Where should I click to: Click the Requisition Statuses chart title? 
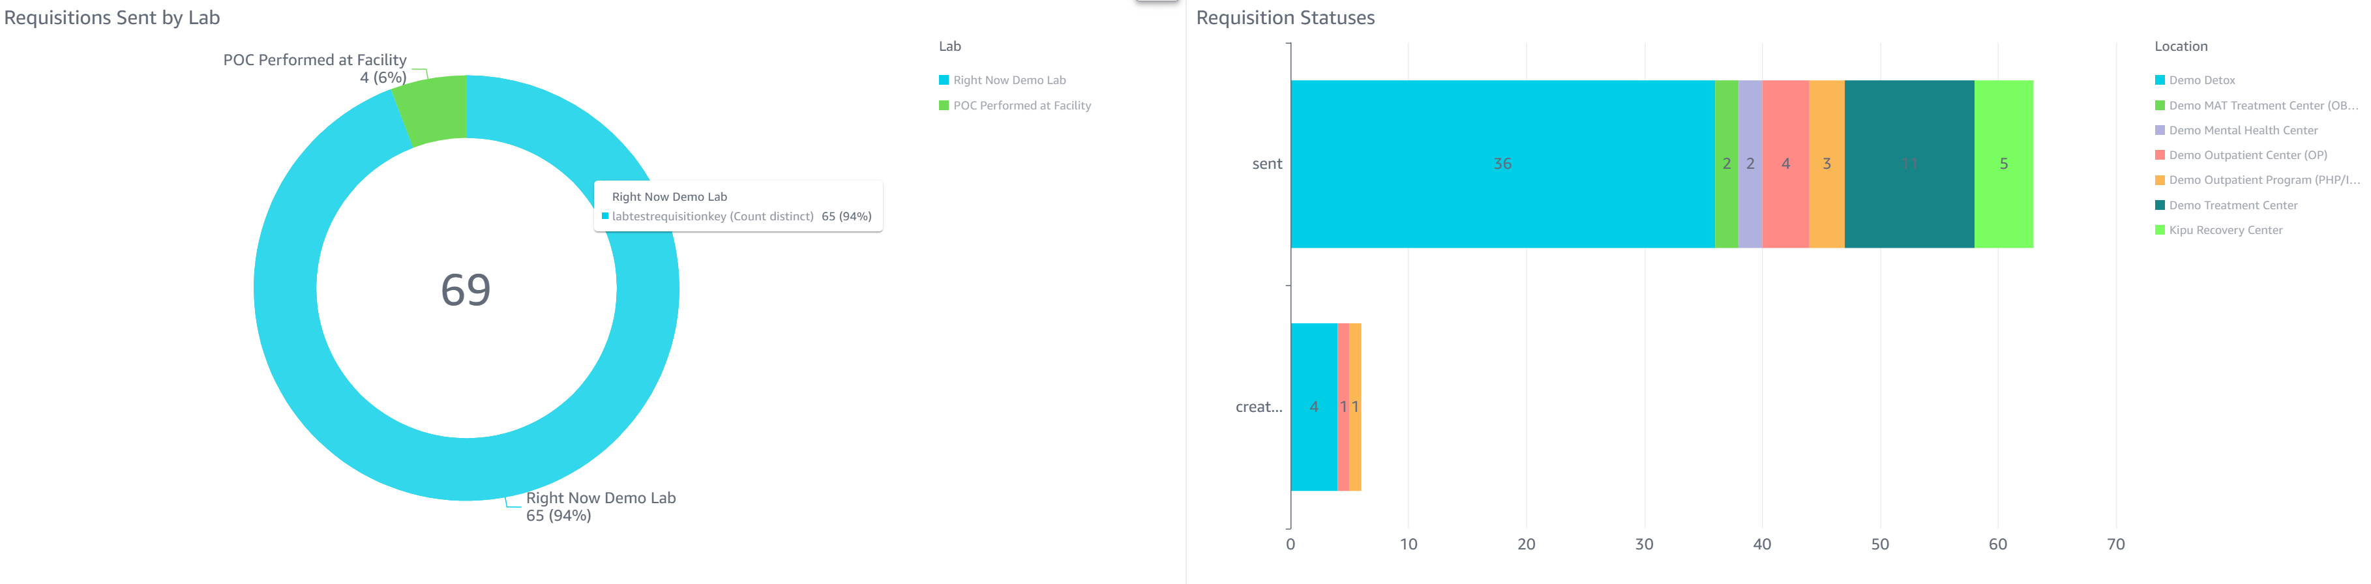tap(1285, 18)
